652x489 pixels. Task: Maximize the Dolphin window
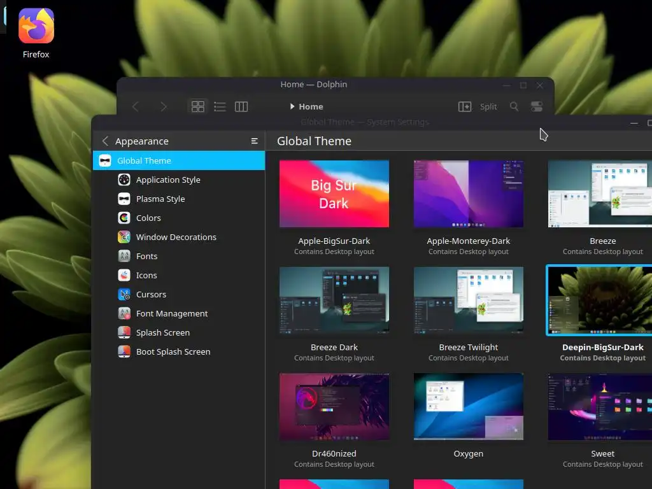point(523,85)
